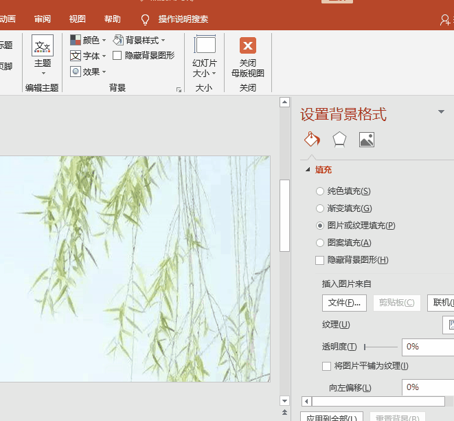
Task: Open the texture picker icon button
Action: [x=449, y=325]
